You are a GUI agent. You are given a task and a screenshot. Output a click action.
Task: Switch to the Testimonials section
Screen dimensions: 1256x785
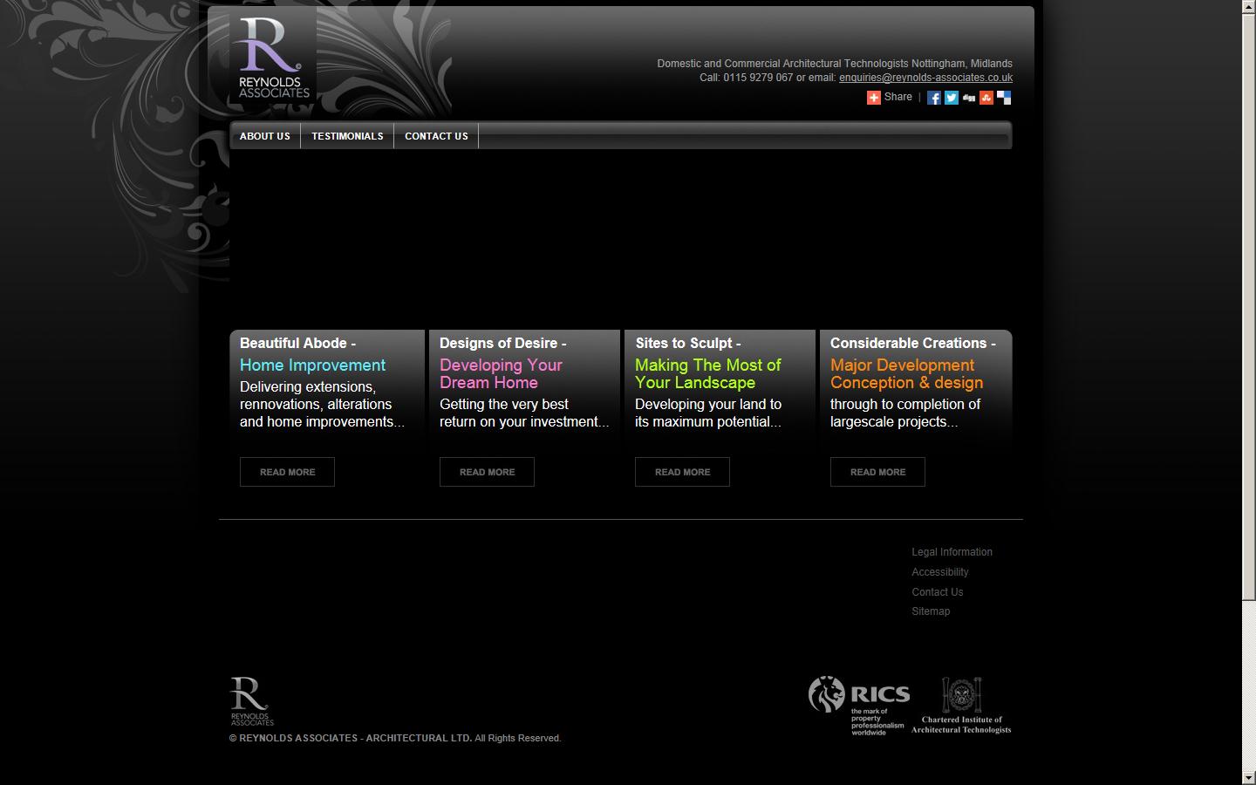click(x=347, y=136)
